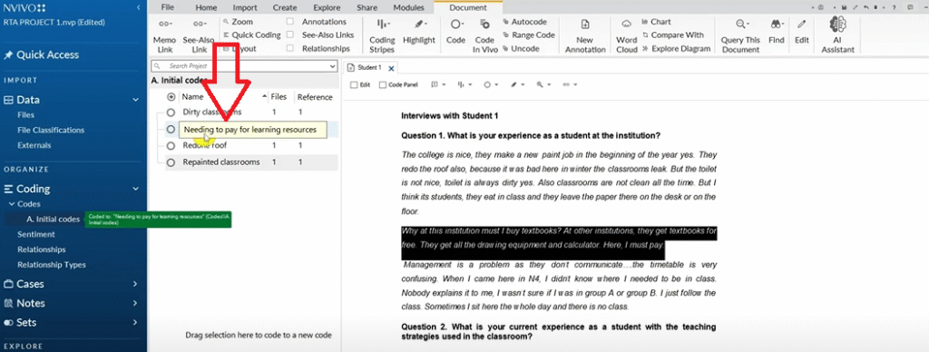Viewport: 929px width, 352px height.
Task: Select Quick Coding in the ribbon
Action: pyautogui.click(x=251, y=35)
